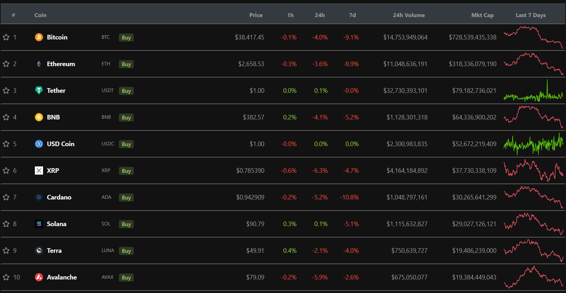Screen dimensions: 566x293
Task: Click XRP price $0.785390
Action: 250,171
